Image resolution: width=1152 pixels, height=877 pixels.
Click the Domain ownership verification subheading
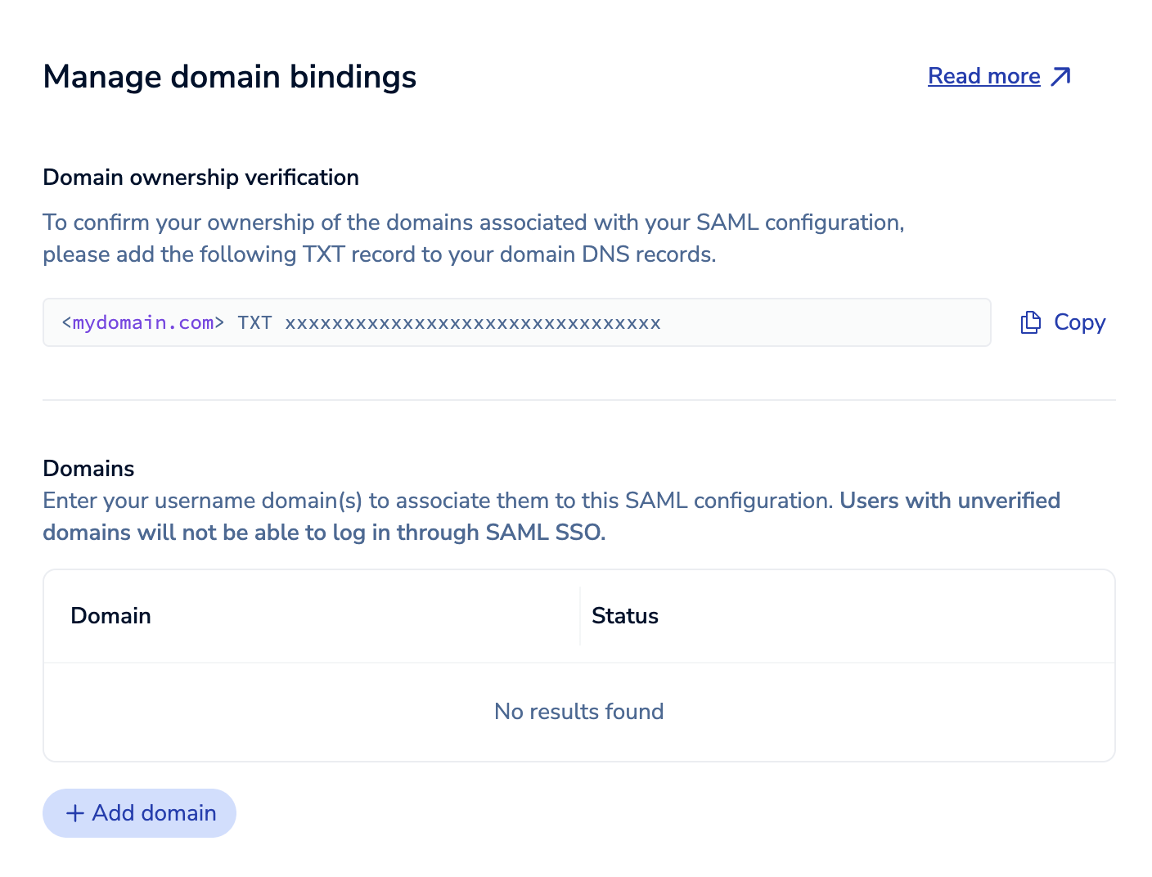[x=200, y=178]
